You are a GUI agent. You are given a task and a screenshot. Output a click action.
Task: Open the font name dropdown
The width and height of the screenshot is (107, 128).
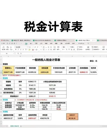coord(27,47)
